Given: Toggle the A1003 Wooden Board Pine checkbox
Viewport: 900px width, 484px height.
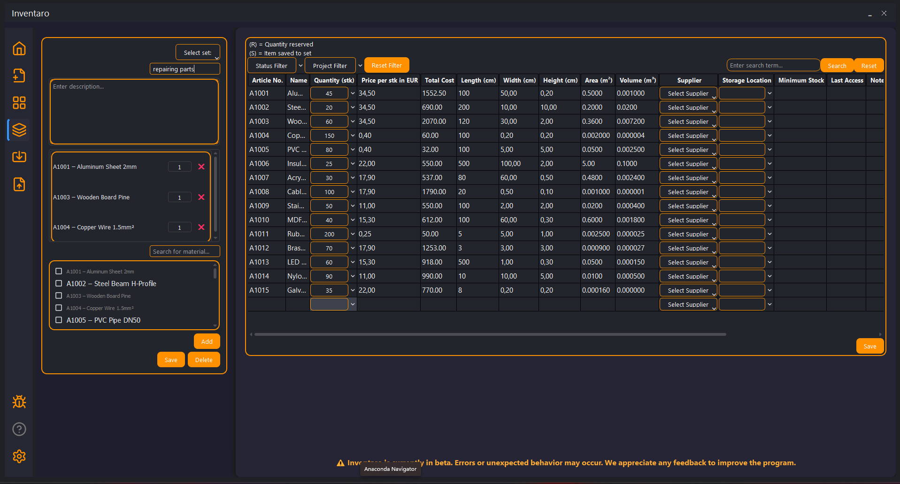Looking at the screenshot, I should [59, 295].
